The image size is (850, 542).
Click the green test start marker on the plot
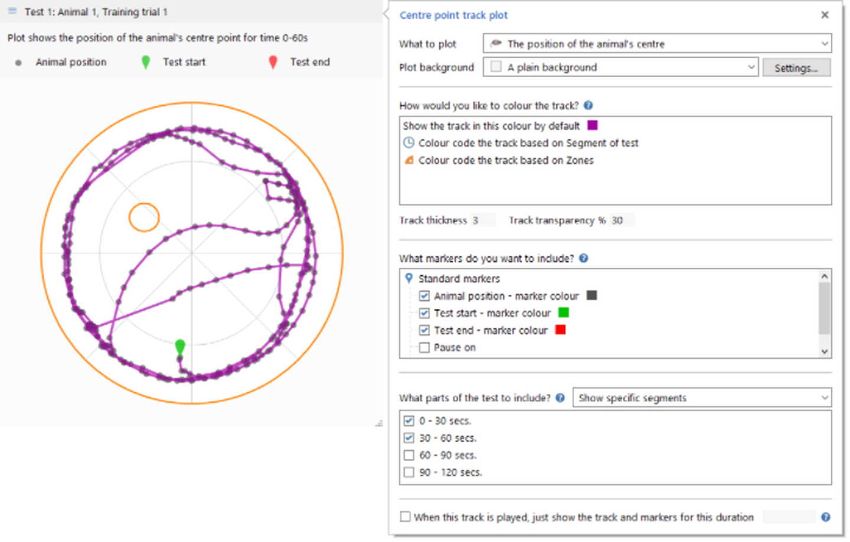180,347
